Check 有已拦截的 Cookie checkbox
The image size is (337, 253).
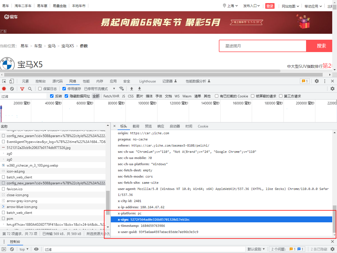pos(217,96)
